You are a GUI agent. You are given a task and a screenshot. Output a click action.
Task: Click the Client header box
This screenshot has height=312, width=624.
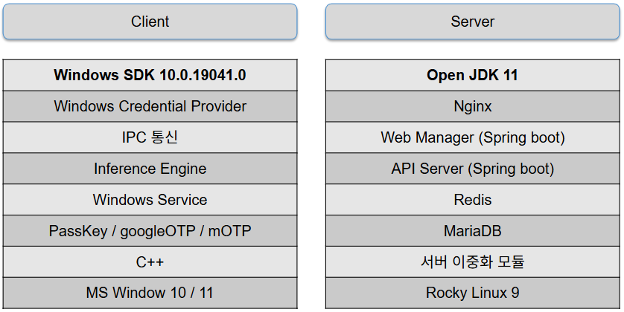[150, 22]
